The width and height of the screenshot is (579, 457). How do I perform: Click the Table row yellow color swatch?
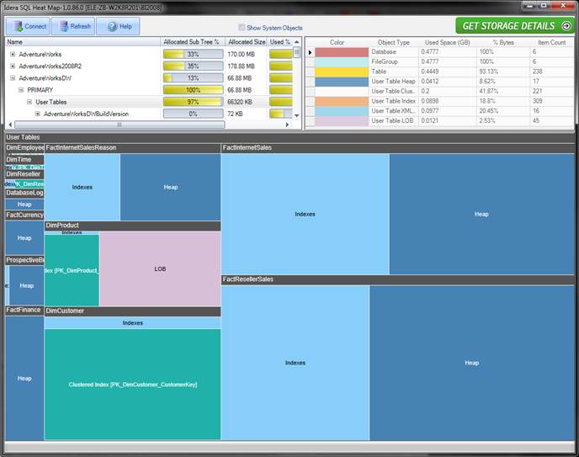pyautogui.click(x=342, y=72)
